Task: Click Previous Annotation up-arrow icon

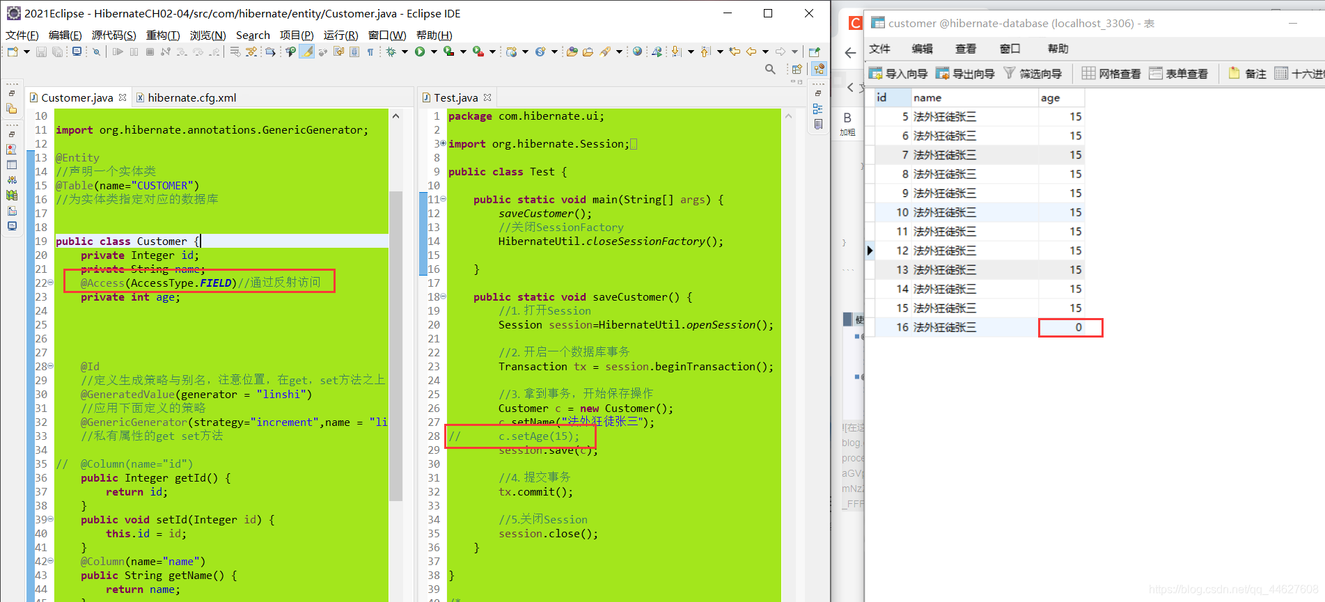Action: [x=705, y=52]
